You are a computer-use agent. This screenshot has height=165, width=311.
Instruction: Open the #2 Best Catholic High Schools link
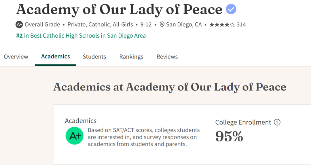81,36
